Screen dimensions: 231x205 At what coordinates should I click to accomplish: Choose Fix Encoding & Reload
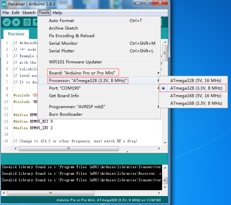pyautogui.click(x=99, y=35)
